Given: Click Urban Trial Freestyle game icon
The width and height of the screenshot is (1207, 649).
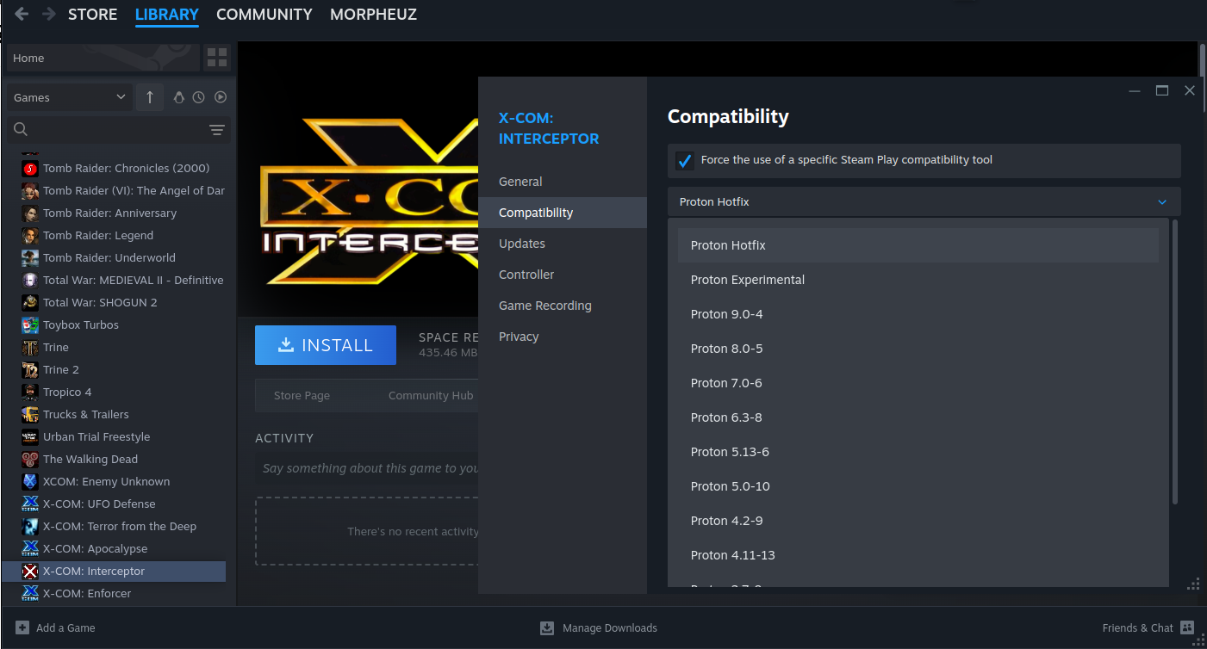Looking at the screenshot, I should (x=30, y=436).
